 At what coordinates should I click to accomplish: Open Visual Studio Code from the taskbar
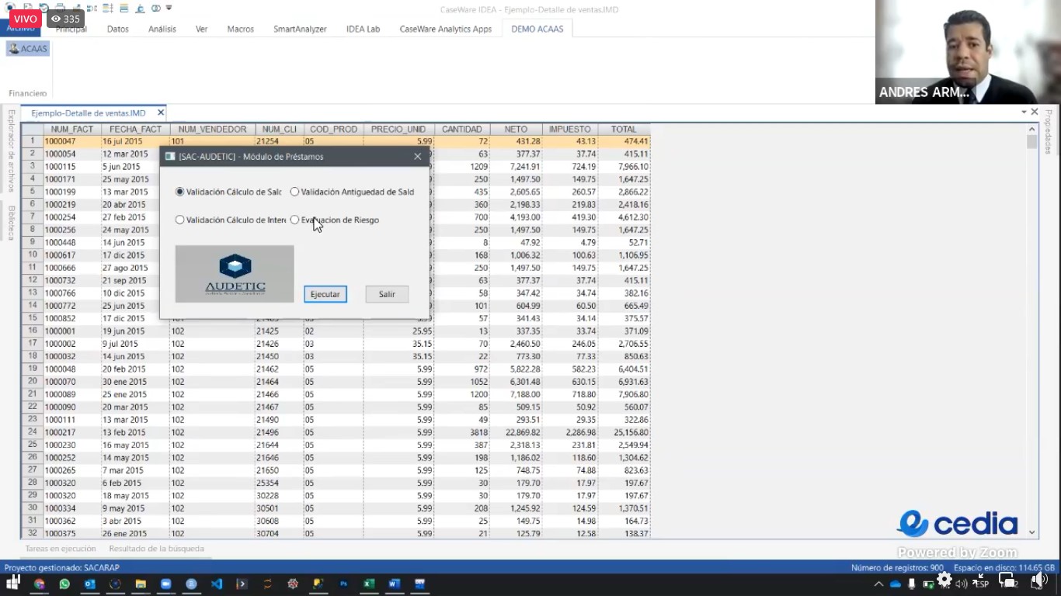point(217,584)
